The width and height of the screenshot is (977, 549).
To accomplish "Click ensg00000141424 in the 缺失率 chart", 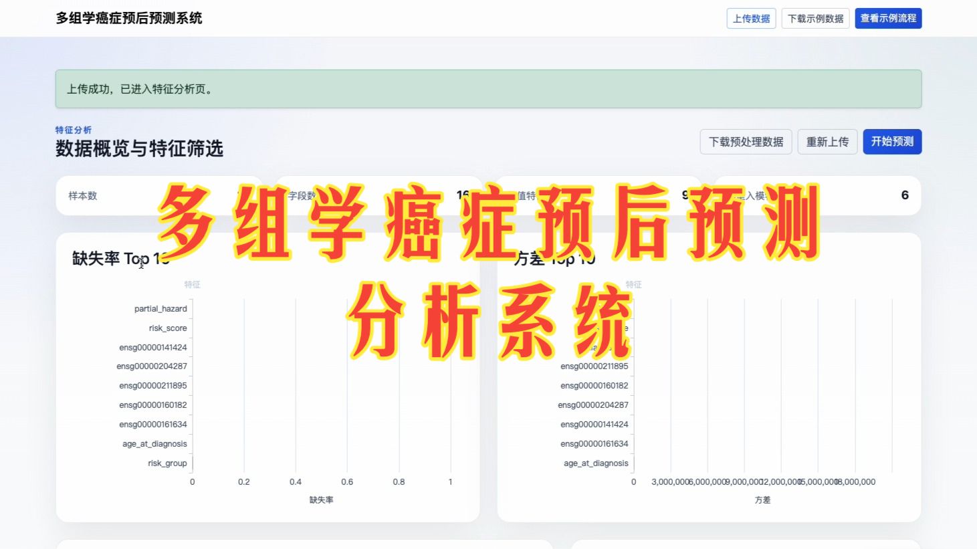I will [153, 348].
